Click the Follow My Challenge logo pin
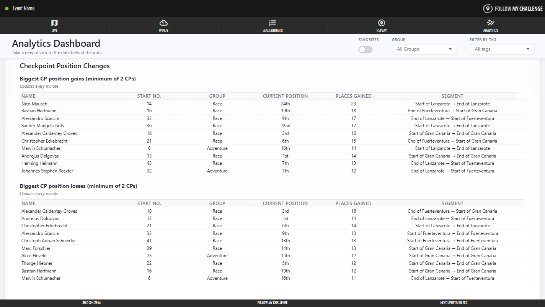 [x=488, y=8]
